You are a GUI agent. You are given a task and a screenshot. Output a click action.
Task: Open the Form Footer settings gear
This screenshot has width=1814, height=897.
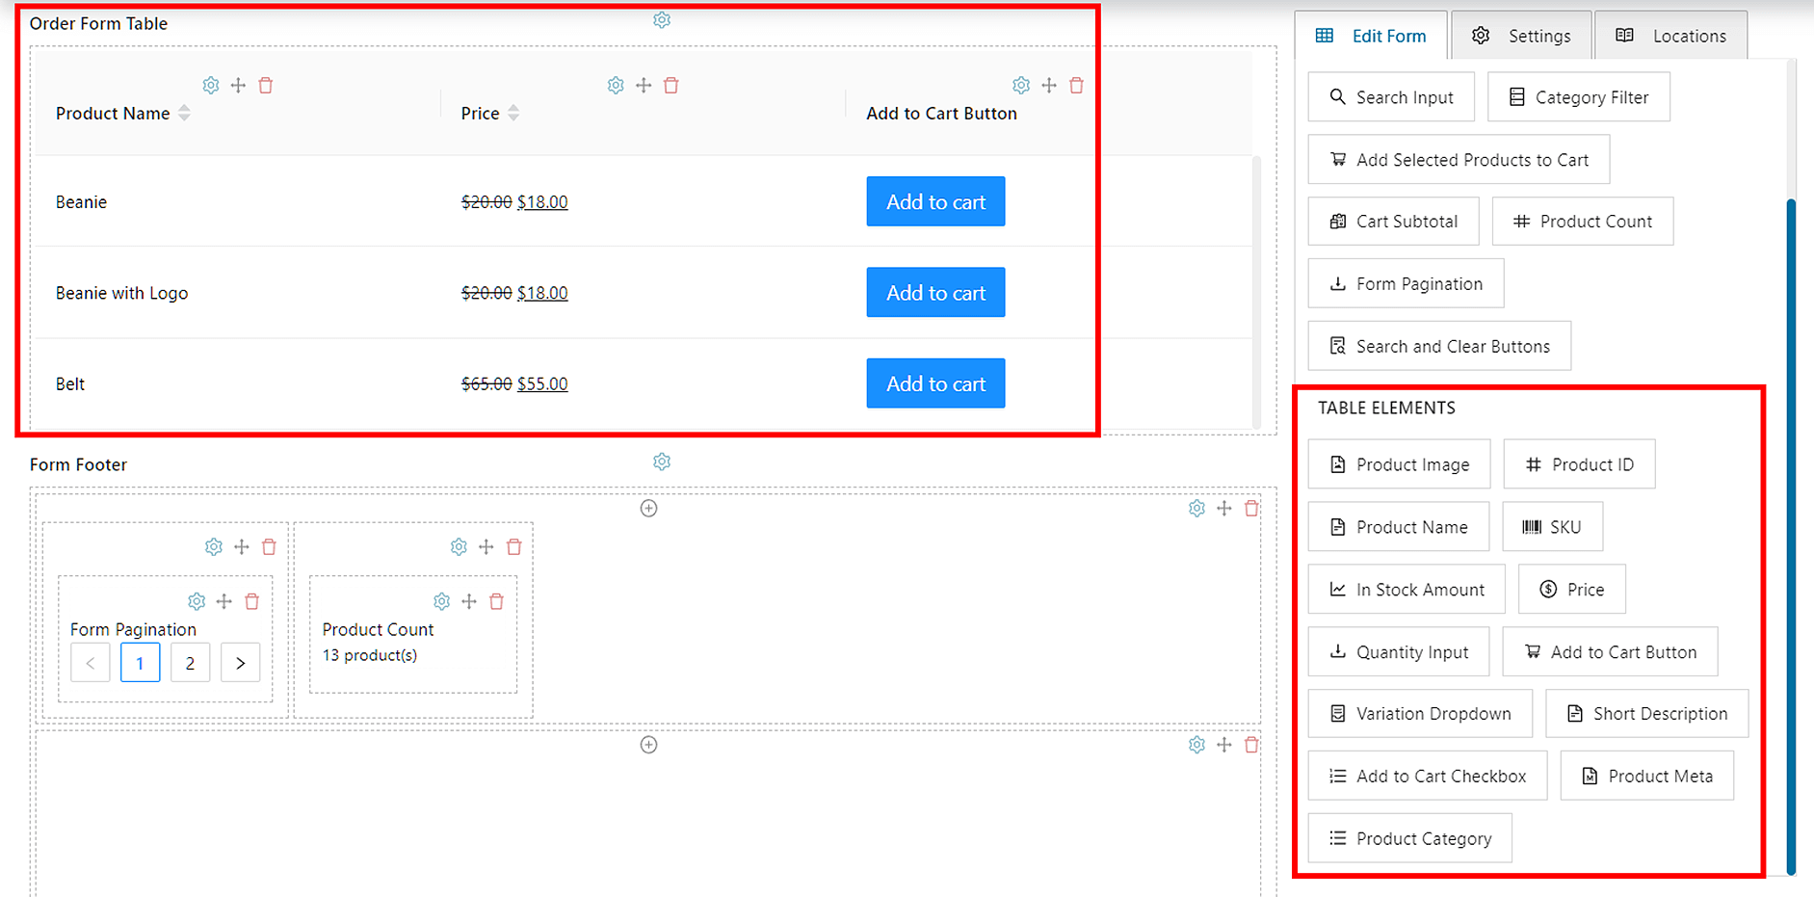(x=662, y=462)
